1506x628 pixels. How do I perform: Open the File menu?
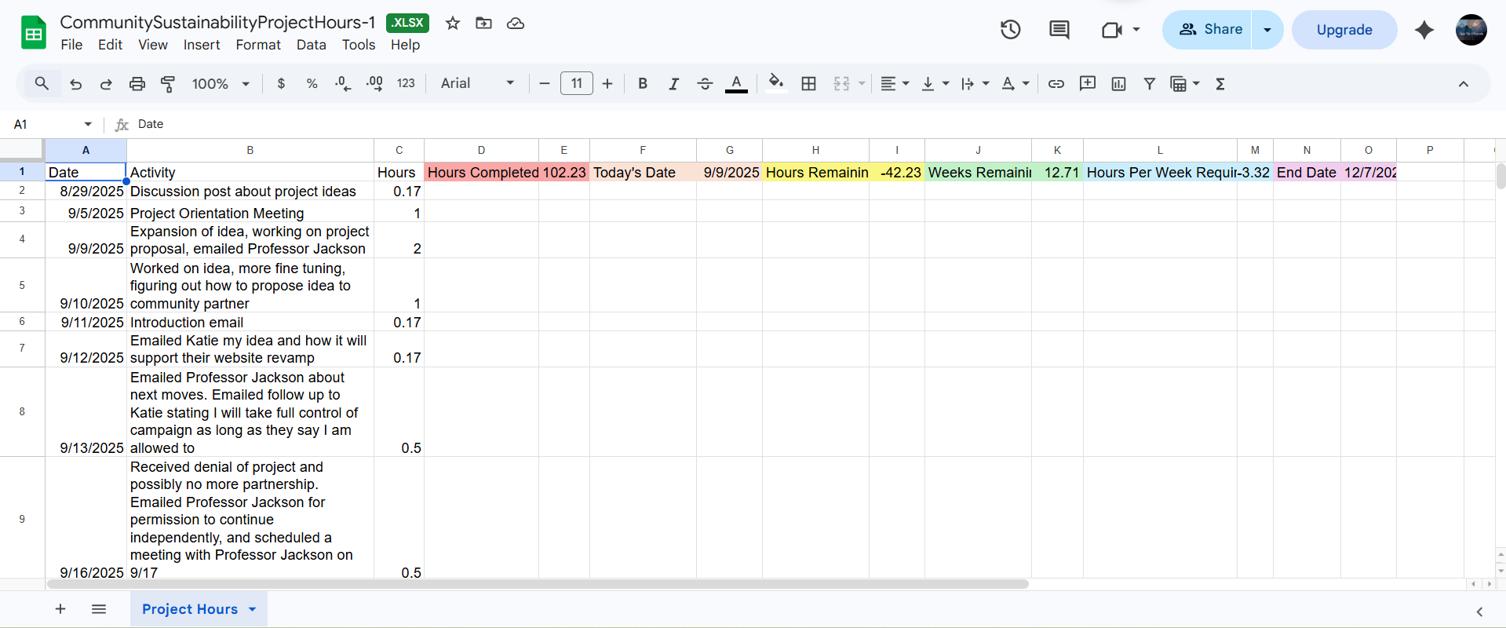71,45
